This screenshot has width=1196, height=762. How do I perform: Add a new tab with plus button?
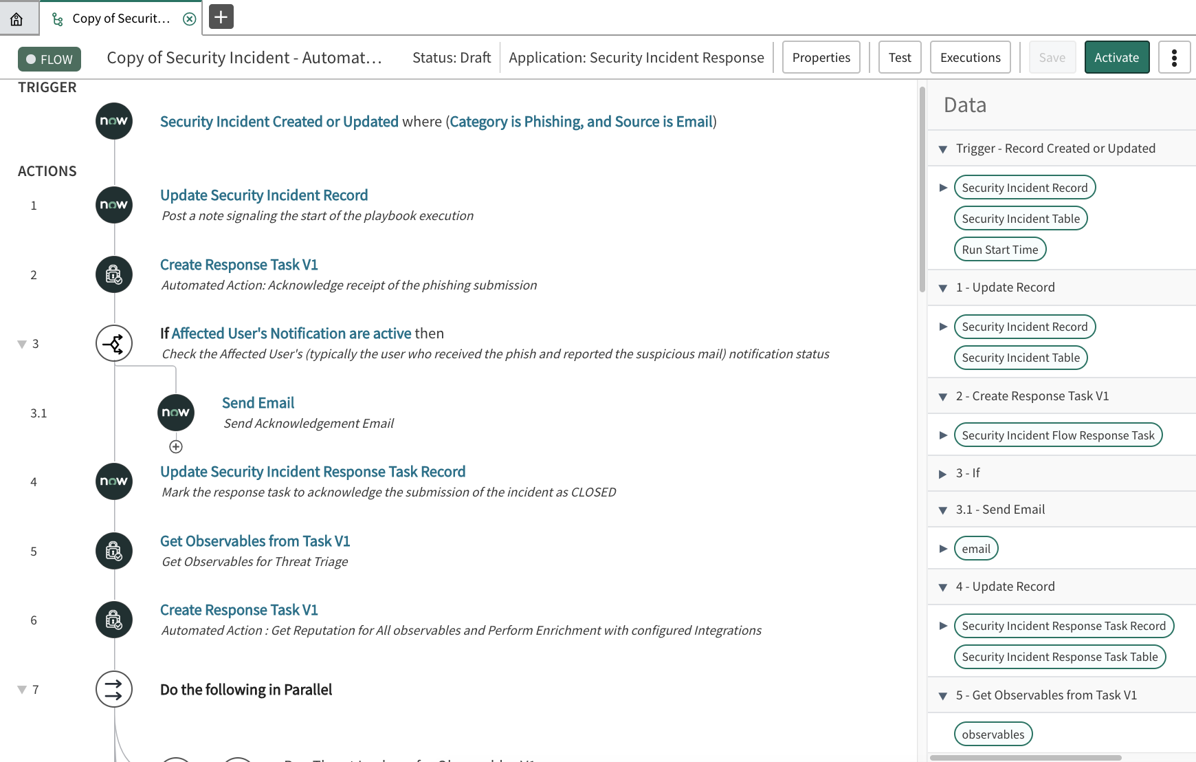[221, 17]
